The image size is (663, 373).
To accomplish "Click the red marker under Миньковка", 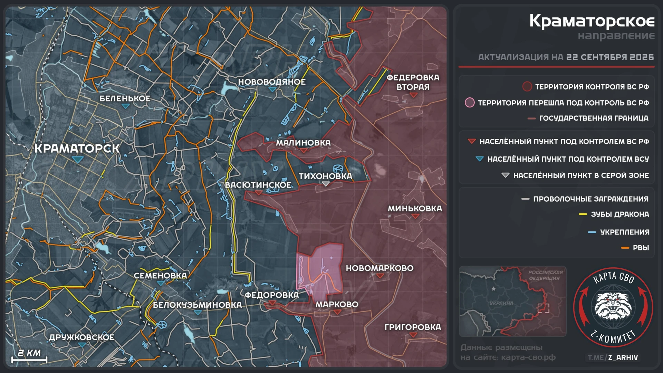I will (x=415, y=217).
